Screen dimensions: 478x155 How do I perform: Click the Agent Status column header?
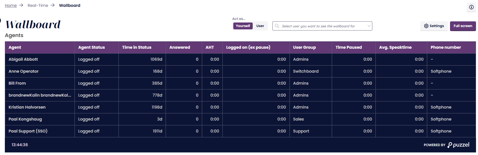[91, 47]
